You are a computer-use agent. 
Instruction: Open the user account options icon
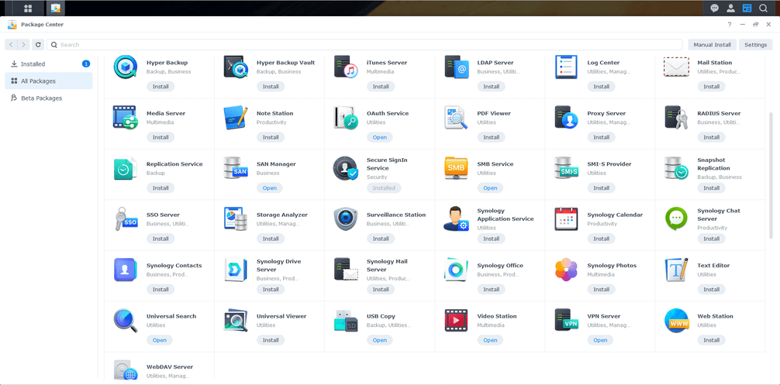pos(730,8)
